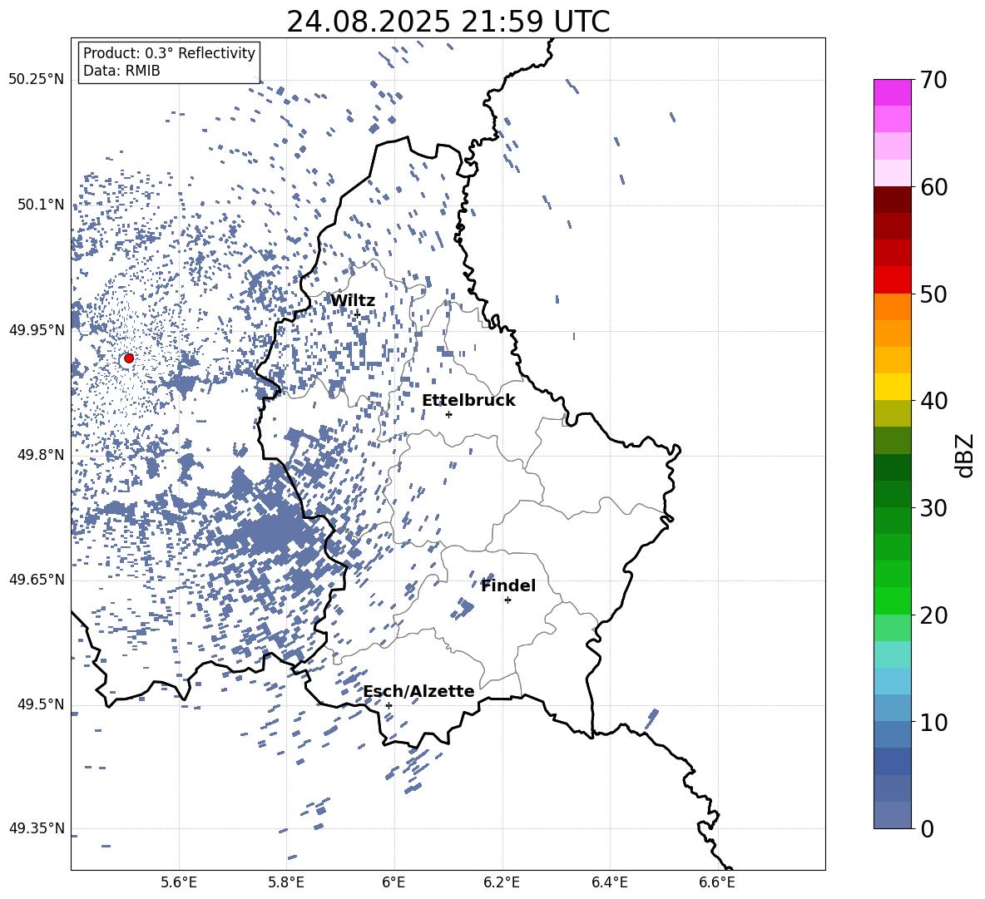Pick the bright red colorbar segment above 50
This screenshot has width=985, height=899.
point(893,280)
